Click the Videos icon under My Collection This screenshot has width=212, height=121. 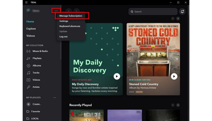click(x=28, y=80)
